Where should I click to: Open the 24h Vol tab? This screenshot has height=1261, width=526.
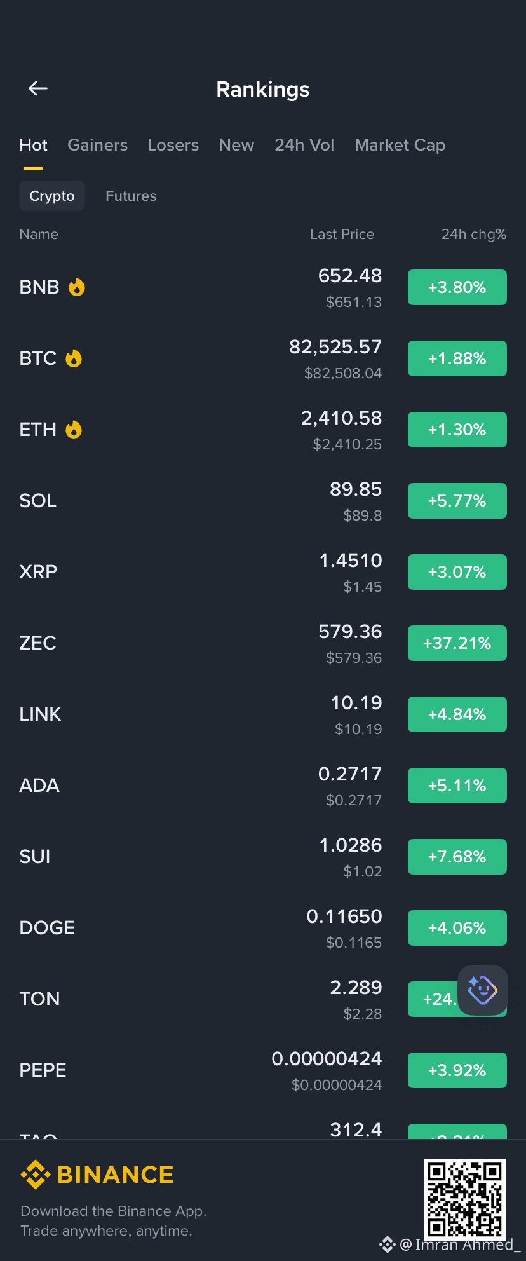point(304,145)
